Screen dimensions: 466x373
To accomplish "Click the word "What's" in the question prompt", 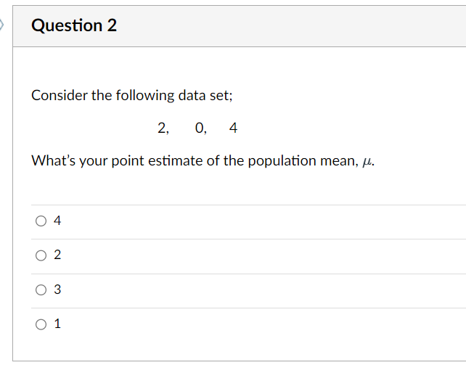I will coord(54,161).
